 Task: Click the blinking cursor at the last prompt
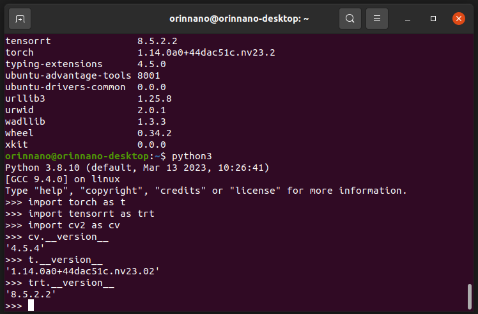(x=31, y=305)
